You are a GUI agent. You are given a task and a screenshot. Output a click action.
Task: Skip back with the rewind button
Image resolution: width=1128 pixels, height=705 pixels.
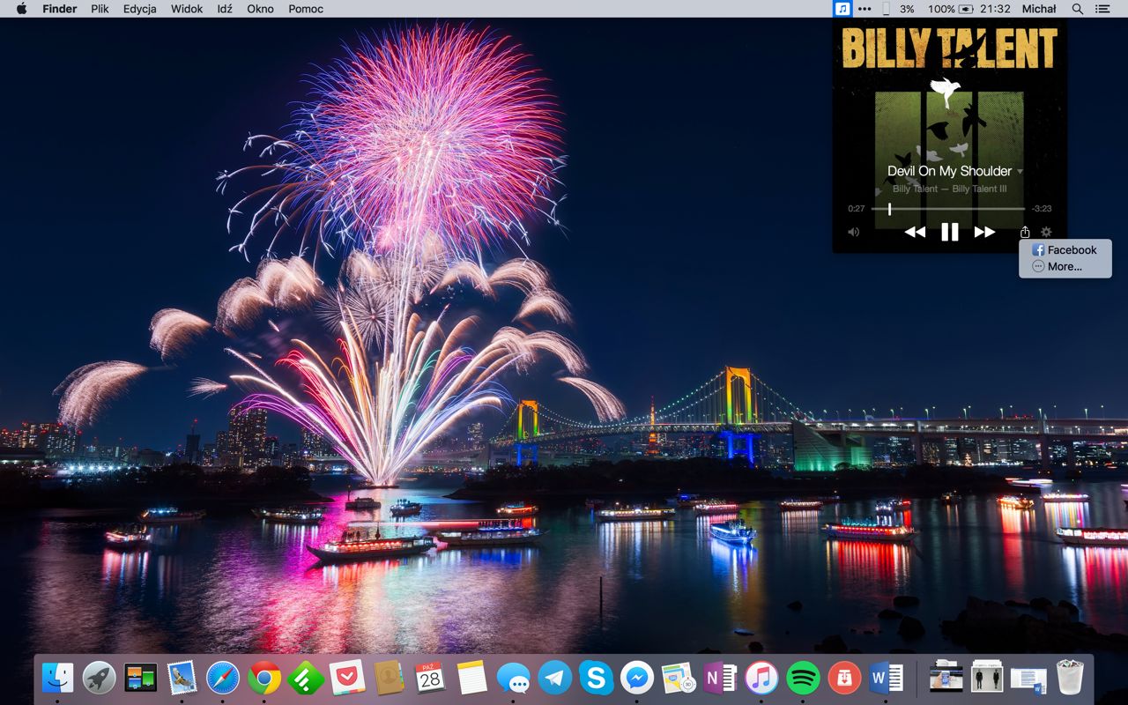[x=915, y=232]
